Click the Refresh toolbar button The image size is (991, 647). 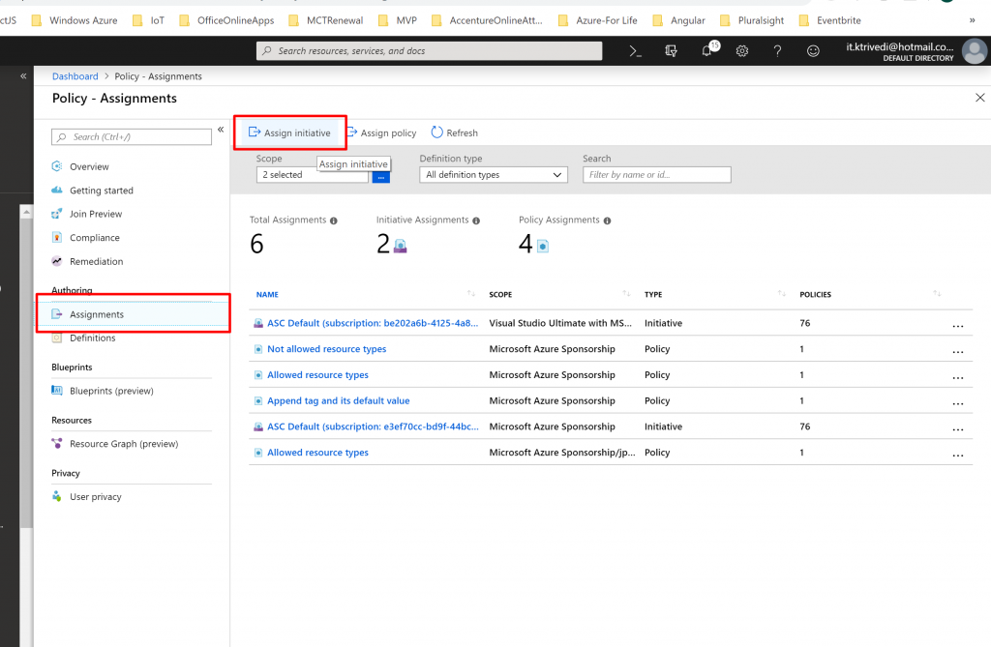455,132
